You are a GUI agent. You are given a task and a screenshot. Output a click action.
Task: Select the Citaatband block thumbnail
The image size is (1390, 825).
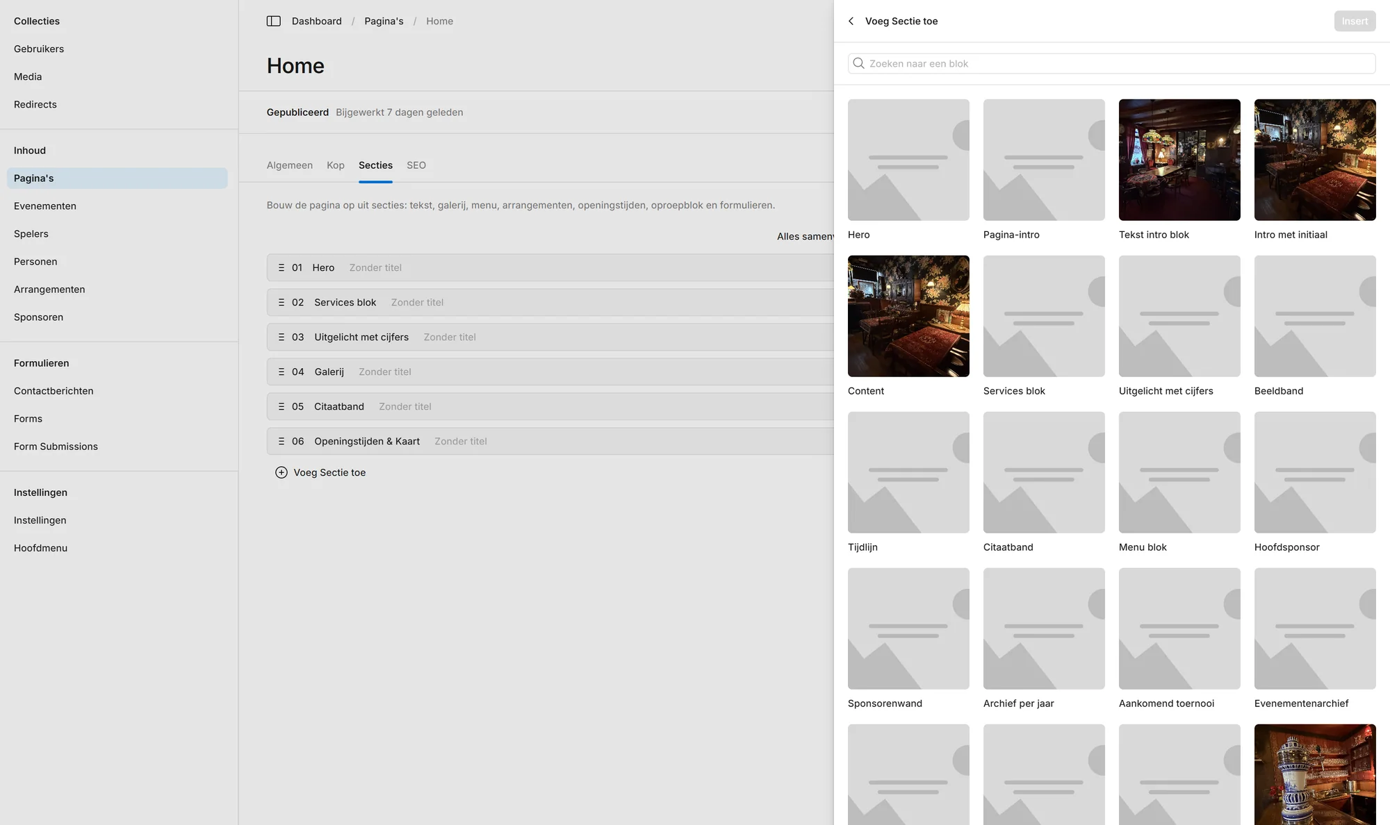[1044, 472]
